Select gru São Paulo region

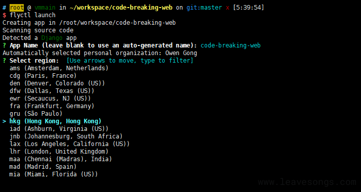[36, 114]
